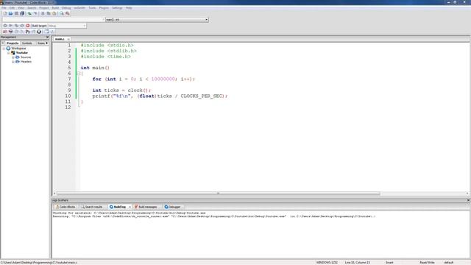This screenshot has height=265, width=471.
Task: Switch to the Debugger log tab
Action: 173,207
